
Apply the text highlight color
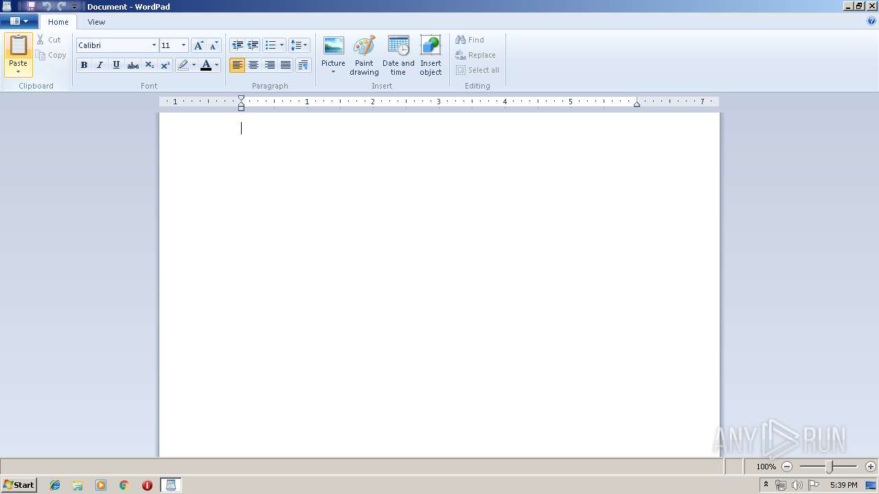coord(183,65)
